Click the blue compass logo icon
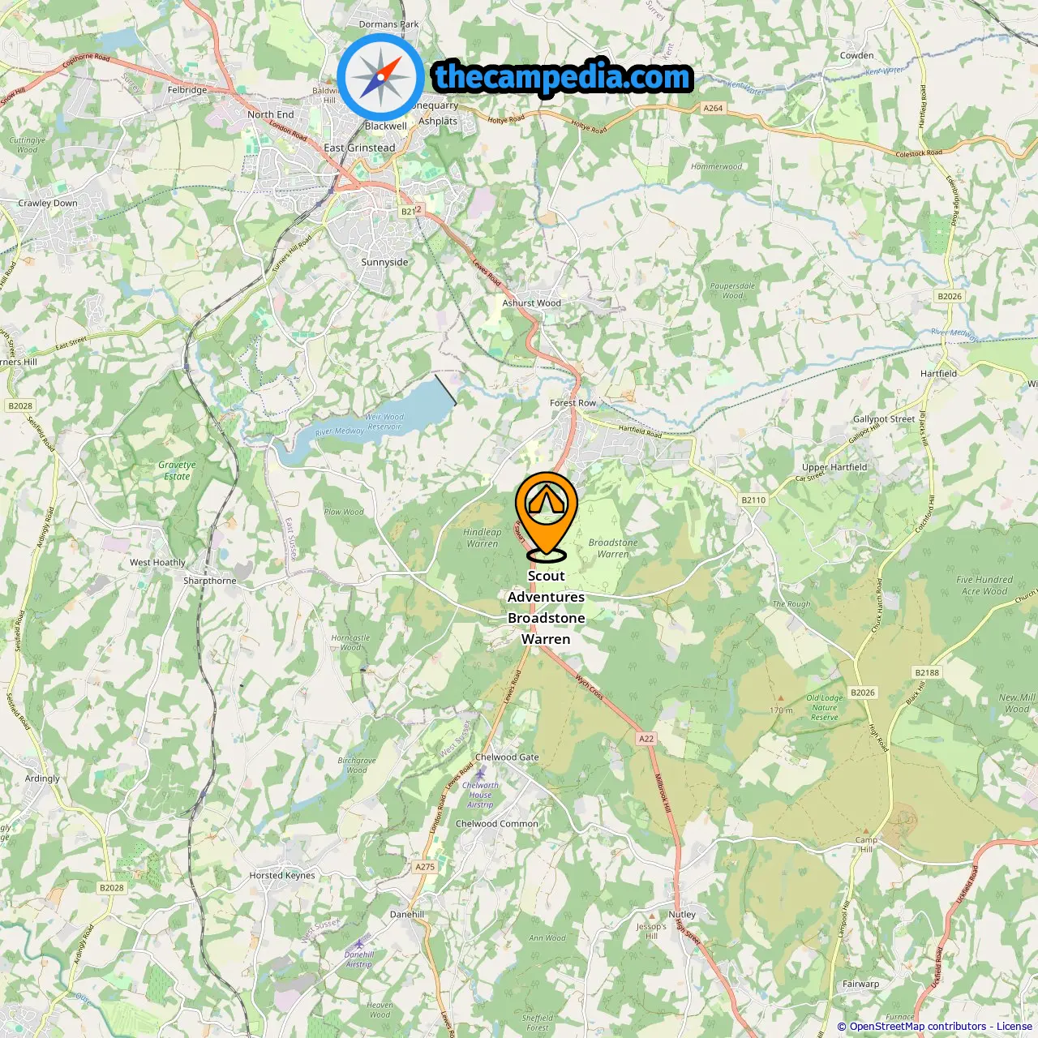 point(380,77)
